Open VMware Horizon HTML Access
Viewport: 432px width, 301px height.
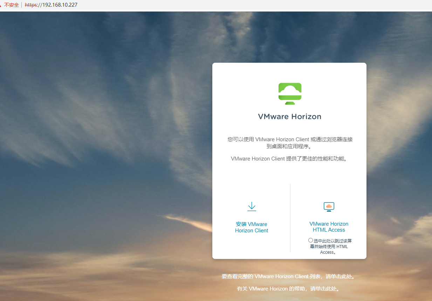click(329, 227)
